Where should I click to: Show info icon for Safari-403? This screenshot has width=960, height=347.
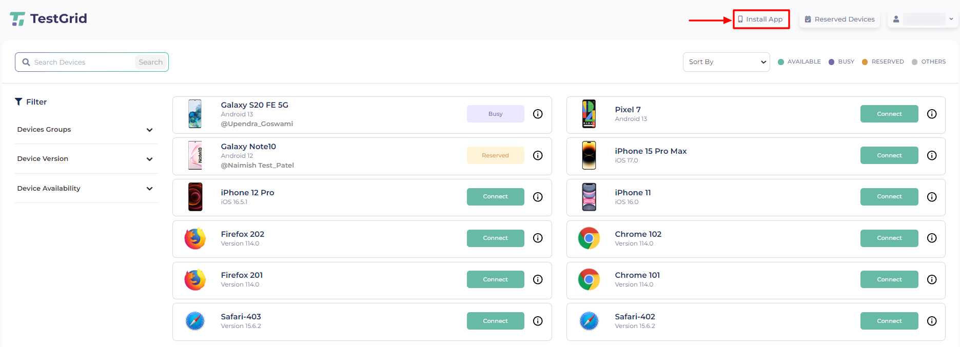click(x=538, y=321)
